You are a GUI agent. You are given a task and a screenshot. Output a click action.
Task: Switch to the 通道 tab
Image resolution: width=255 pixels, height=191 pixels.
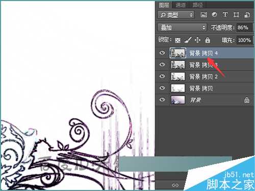pyautogui.click(x=181, y=5)
